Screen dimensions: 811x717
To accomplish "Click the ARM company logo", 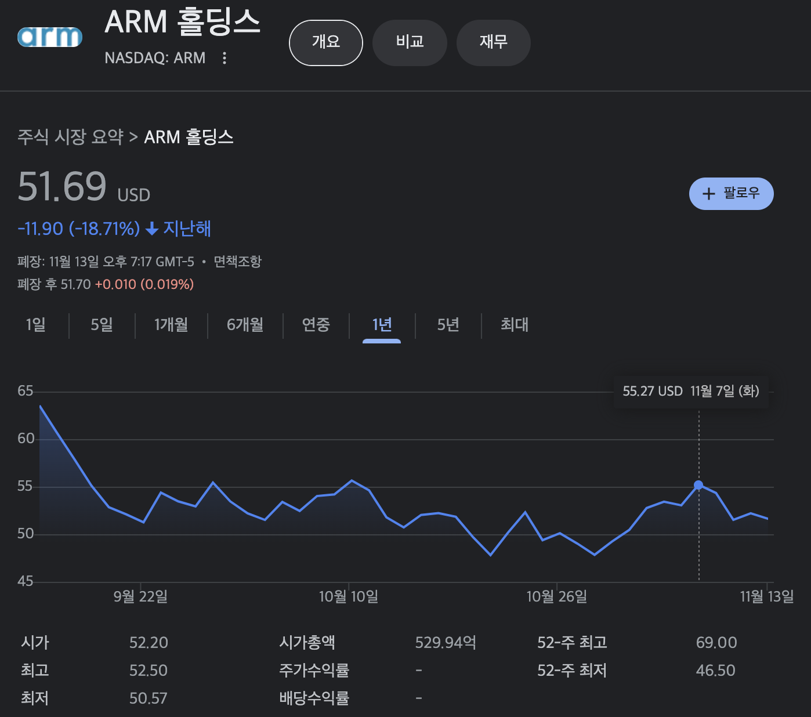I will tap(50, 37).
